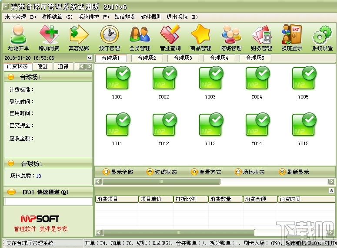
Task: Click the 刷新显示 button
Action: [294, 172]
